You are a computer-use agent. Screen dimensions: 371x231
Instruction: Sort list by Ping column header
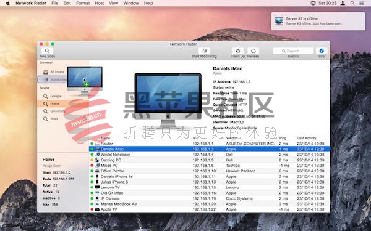pyautogui.click(x=283, y=138)
